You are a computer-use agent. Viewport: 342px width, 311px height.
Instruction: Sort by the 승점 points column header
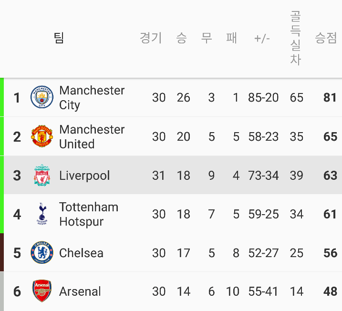click(326, 38)
